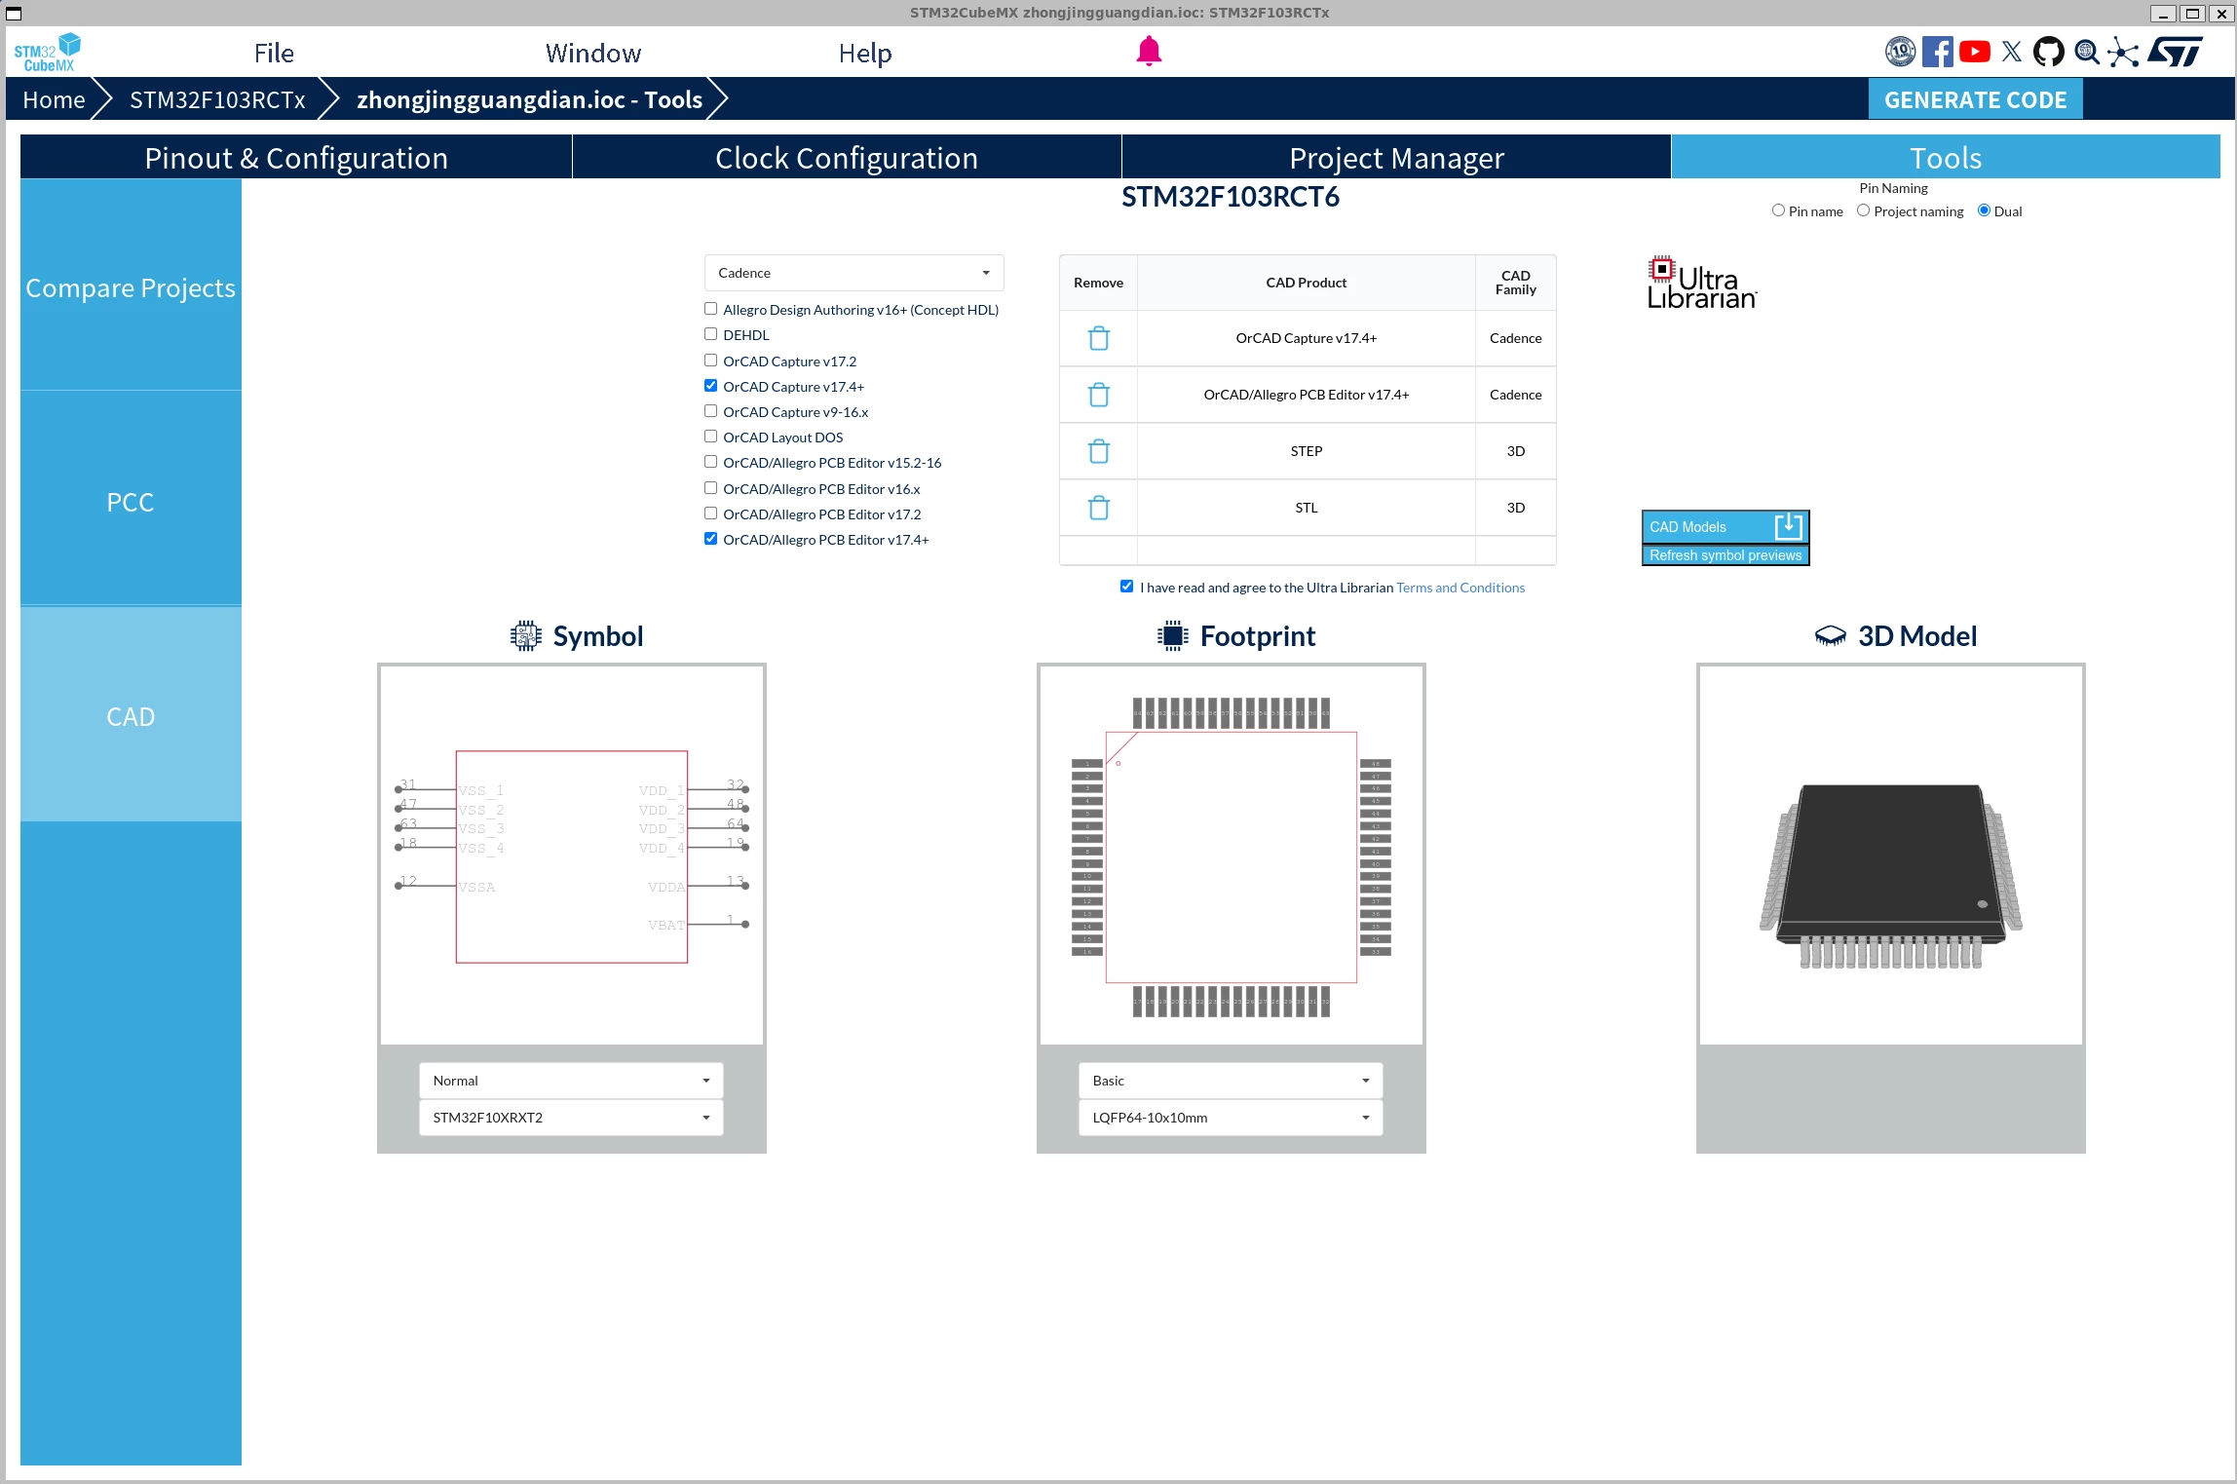Click the ST logo icon
The height and width of the screenshot is (1484, 2237).
point(2175,52)
